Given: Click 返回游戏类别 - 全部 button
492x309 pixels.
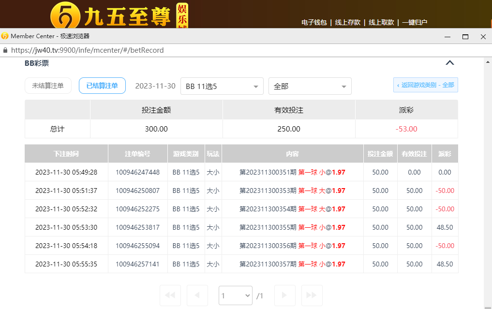Looking at the screenshot, I should tap(425, 85).
